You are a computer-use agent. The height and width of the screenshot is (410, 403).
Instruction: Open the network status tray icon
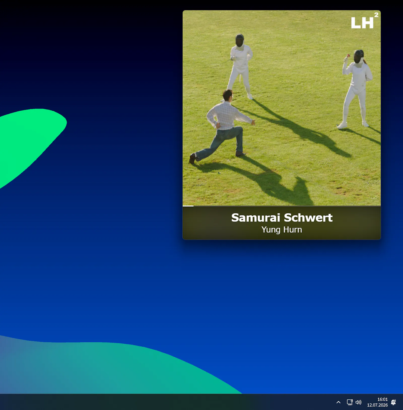pyautogui.click(x=350, y=402)
